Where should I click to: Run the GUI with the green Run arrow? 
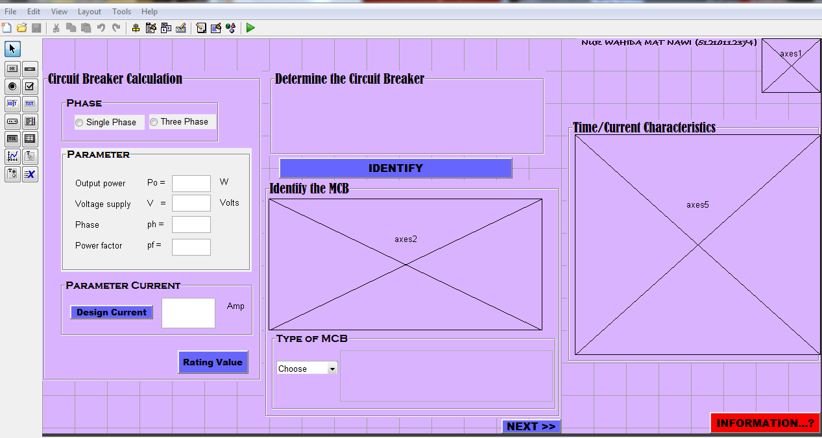pyautogui.click(x=250, y=28)
